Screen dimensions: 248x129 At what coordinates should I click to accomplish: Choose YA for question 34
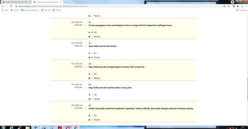tap(92, 74)
